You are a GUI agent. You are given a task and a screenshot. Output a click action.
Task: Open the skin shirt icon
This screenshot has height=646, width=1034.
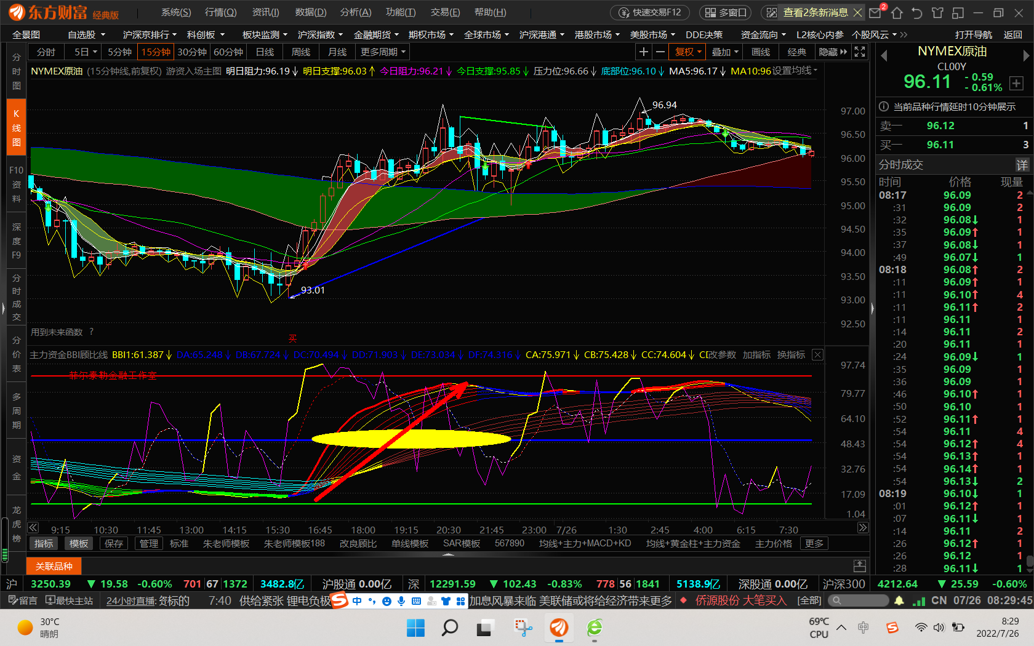[937, 13]
